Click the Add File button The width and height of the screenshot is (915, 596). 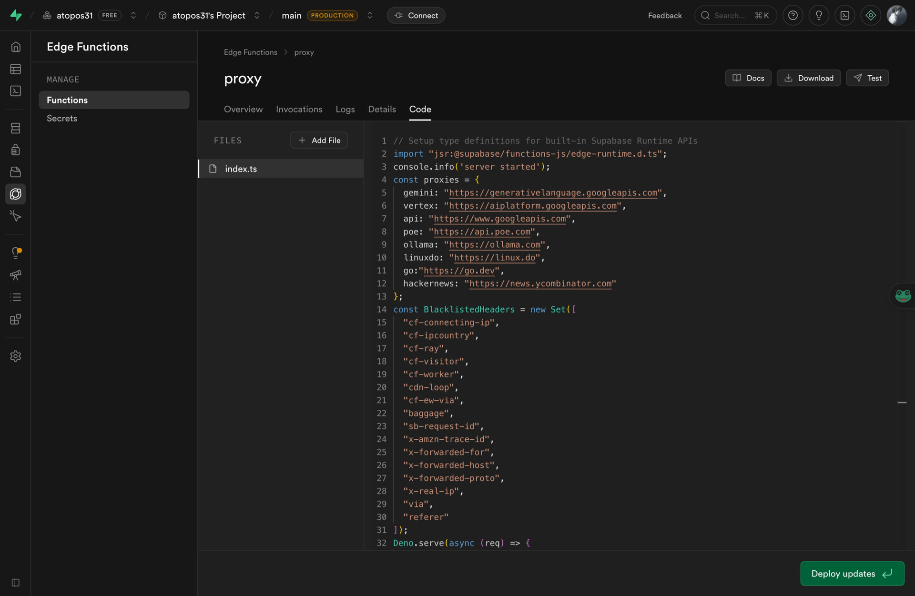pyautogui.click(x=319, y=140)
